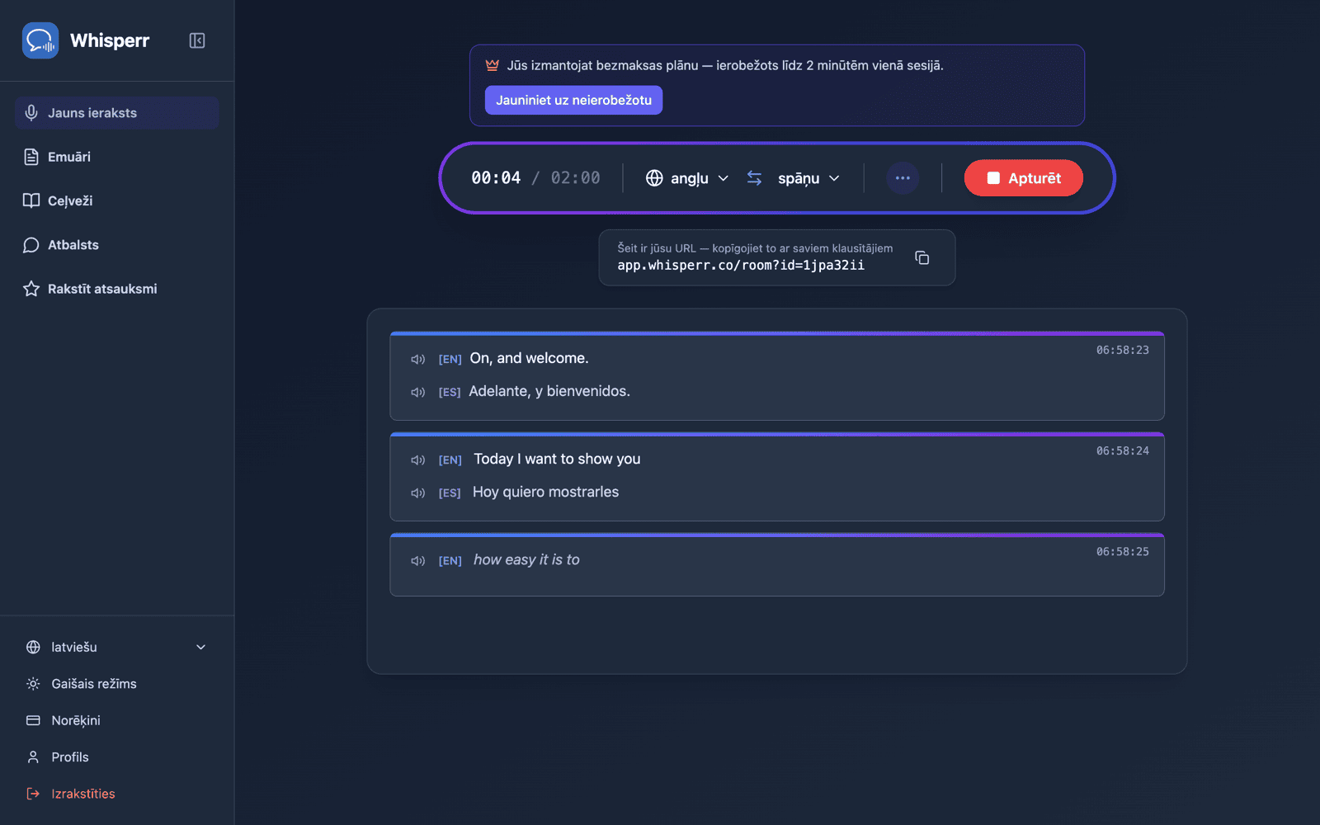1320x825 pixels.
Task: Click elapsed time 00:04
Action: coord(496,178)
